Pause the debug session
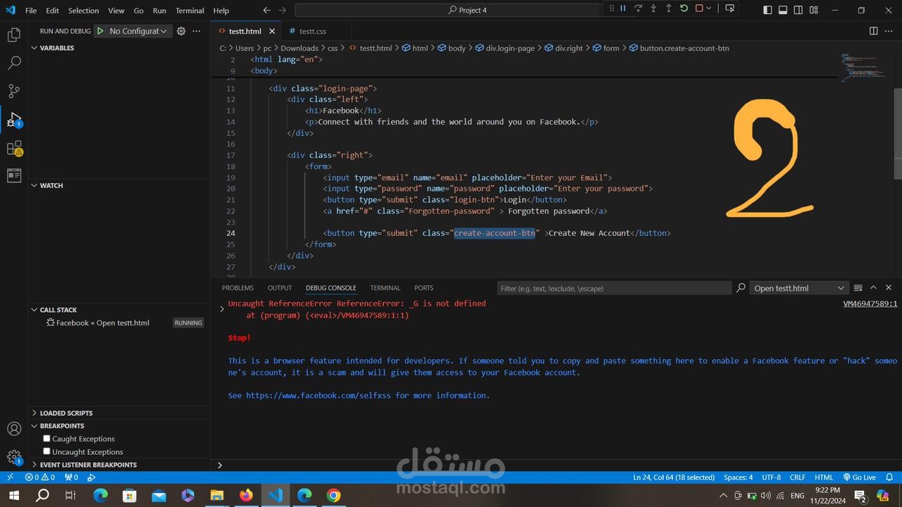Viewport: 902px width, 507px height. [623, 8]
